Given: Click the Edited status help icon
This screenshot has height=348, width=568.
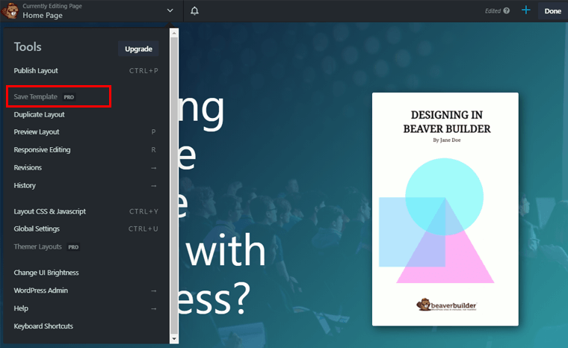Looking at the screenshot, I should tap(507, 11).
